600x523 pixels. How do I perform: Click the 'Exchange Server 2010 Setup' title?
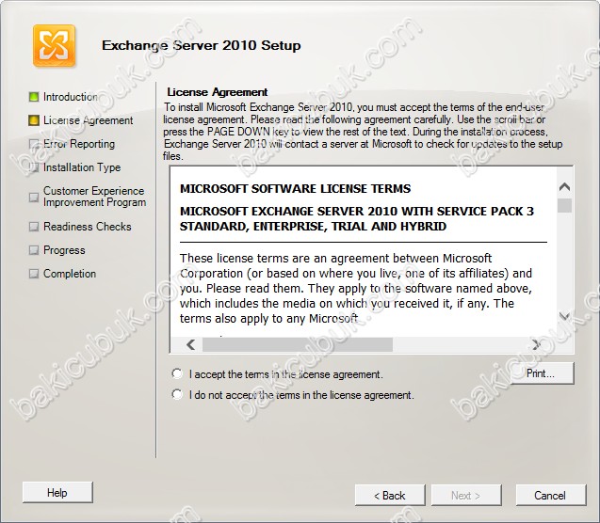click(202, 45)
